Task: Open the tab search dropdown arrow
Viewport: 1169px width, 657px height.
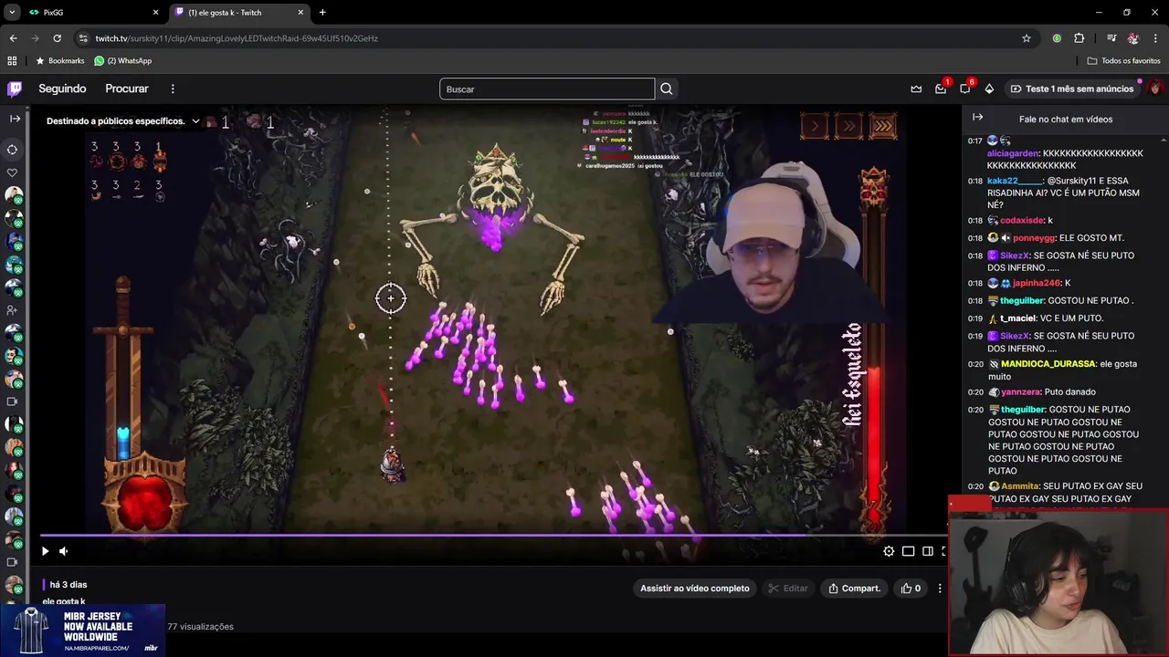Action: [x=11, y=13]
